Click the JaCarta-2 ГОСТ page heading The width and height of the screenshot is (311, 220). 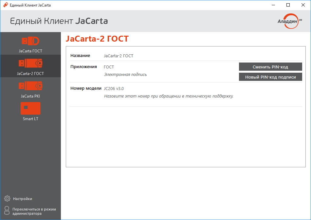point(97,39)
